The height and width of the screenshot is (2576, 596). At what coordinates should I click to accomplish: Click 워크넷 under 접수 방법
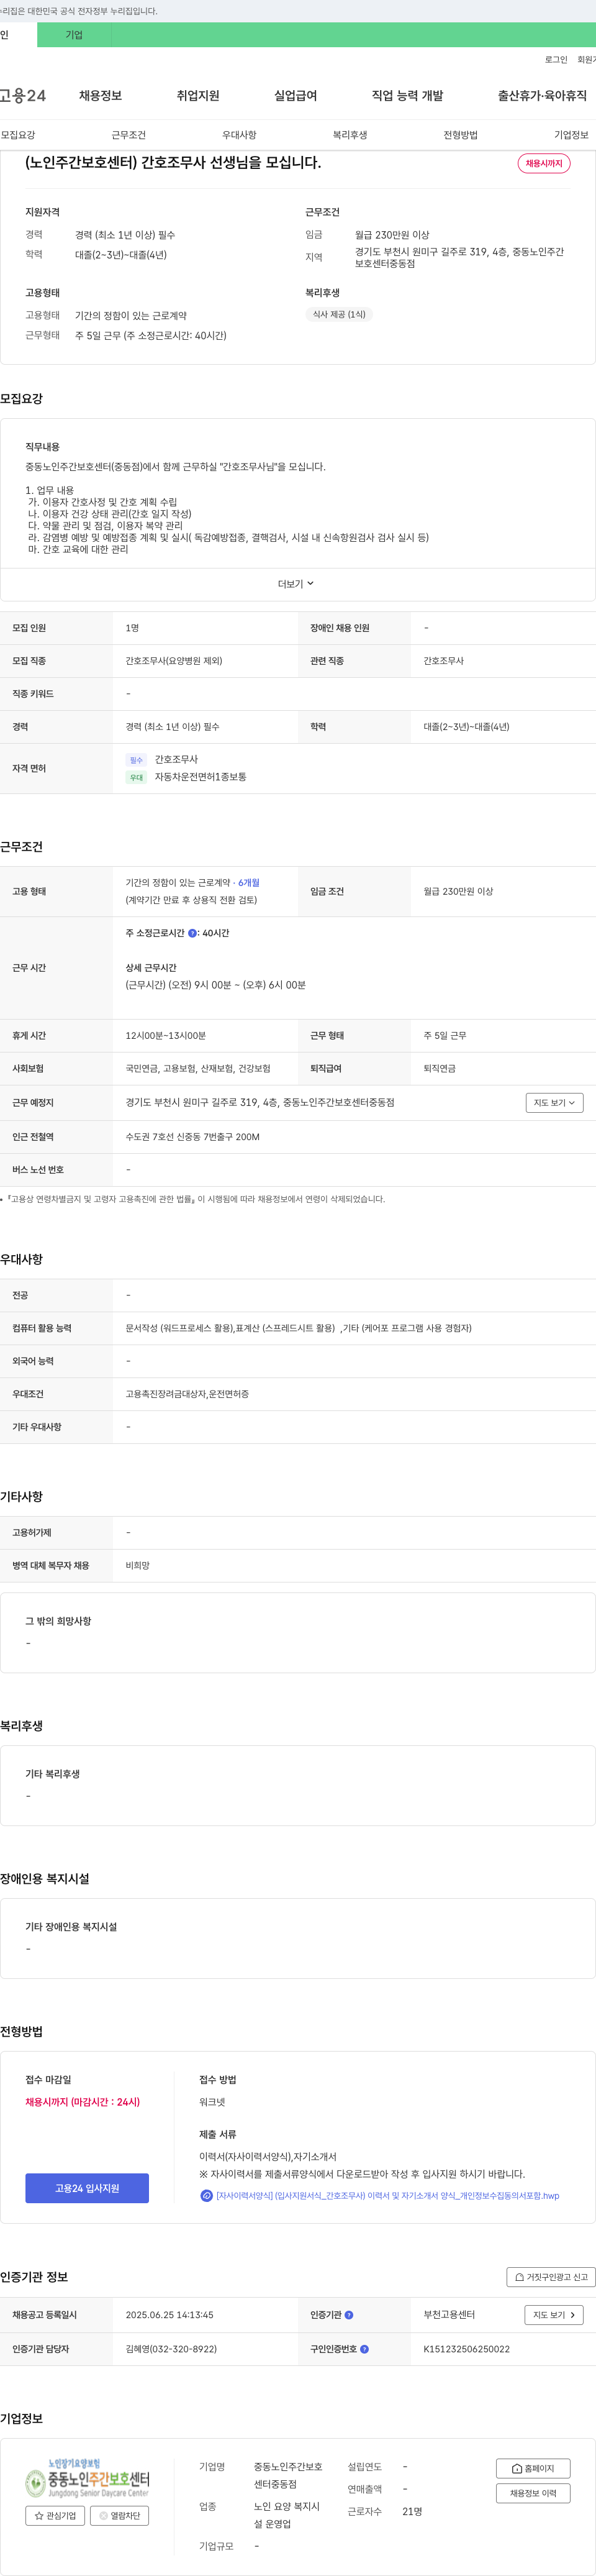[x=212, y=2102]
